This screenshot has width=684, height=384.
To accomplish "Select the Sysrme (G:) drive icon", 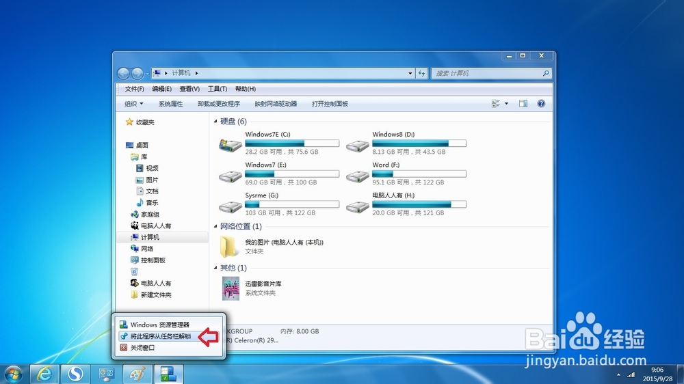I will click(230, 206).
